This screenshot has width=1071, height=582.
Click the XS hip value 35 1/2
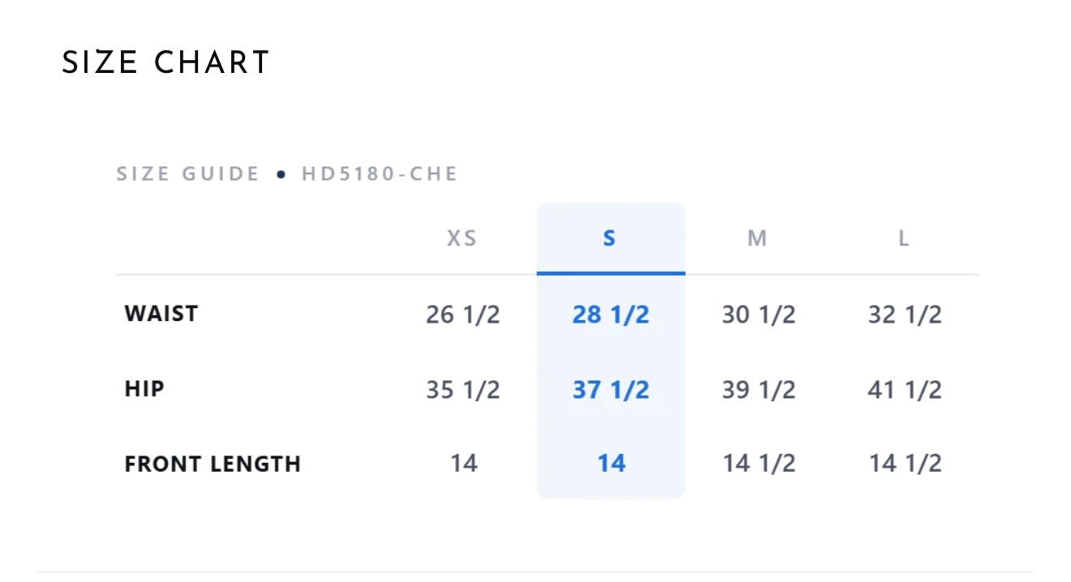point(463,390)
